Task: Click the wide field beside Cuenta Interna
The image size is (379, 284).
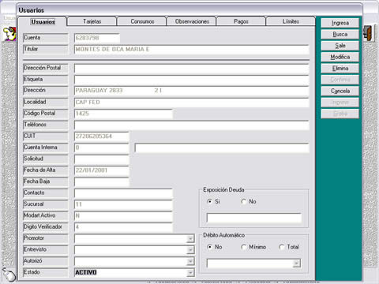Action: 222,148
